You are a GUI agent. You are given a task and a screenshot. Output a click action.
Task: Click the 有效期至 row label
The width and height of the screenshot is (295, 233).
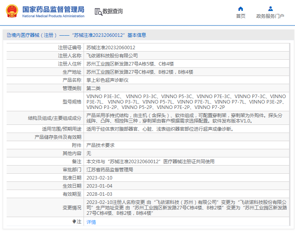(x=72, y=194)
